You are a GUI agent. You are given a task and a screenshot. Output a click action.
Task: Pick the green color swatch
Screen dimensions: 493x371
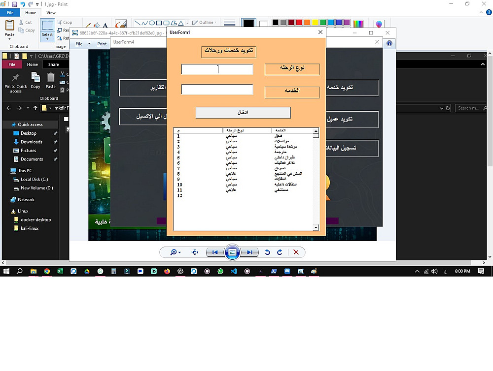click(x=323, y=22)
